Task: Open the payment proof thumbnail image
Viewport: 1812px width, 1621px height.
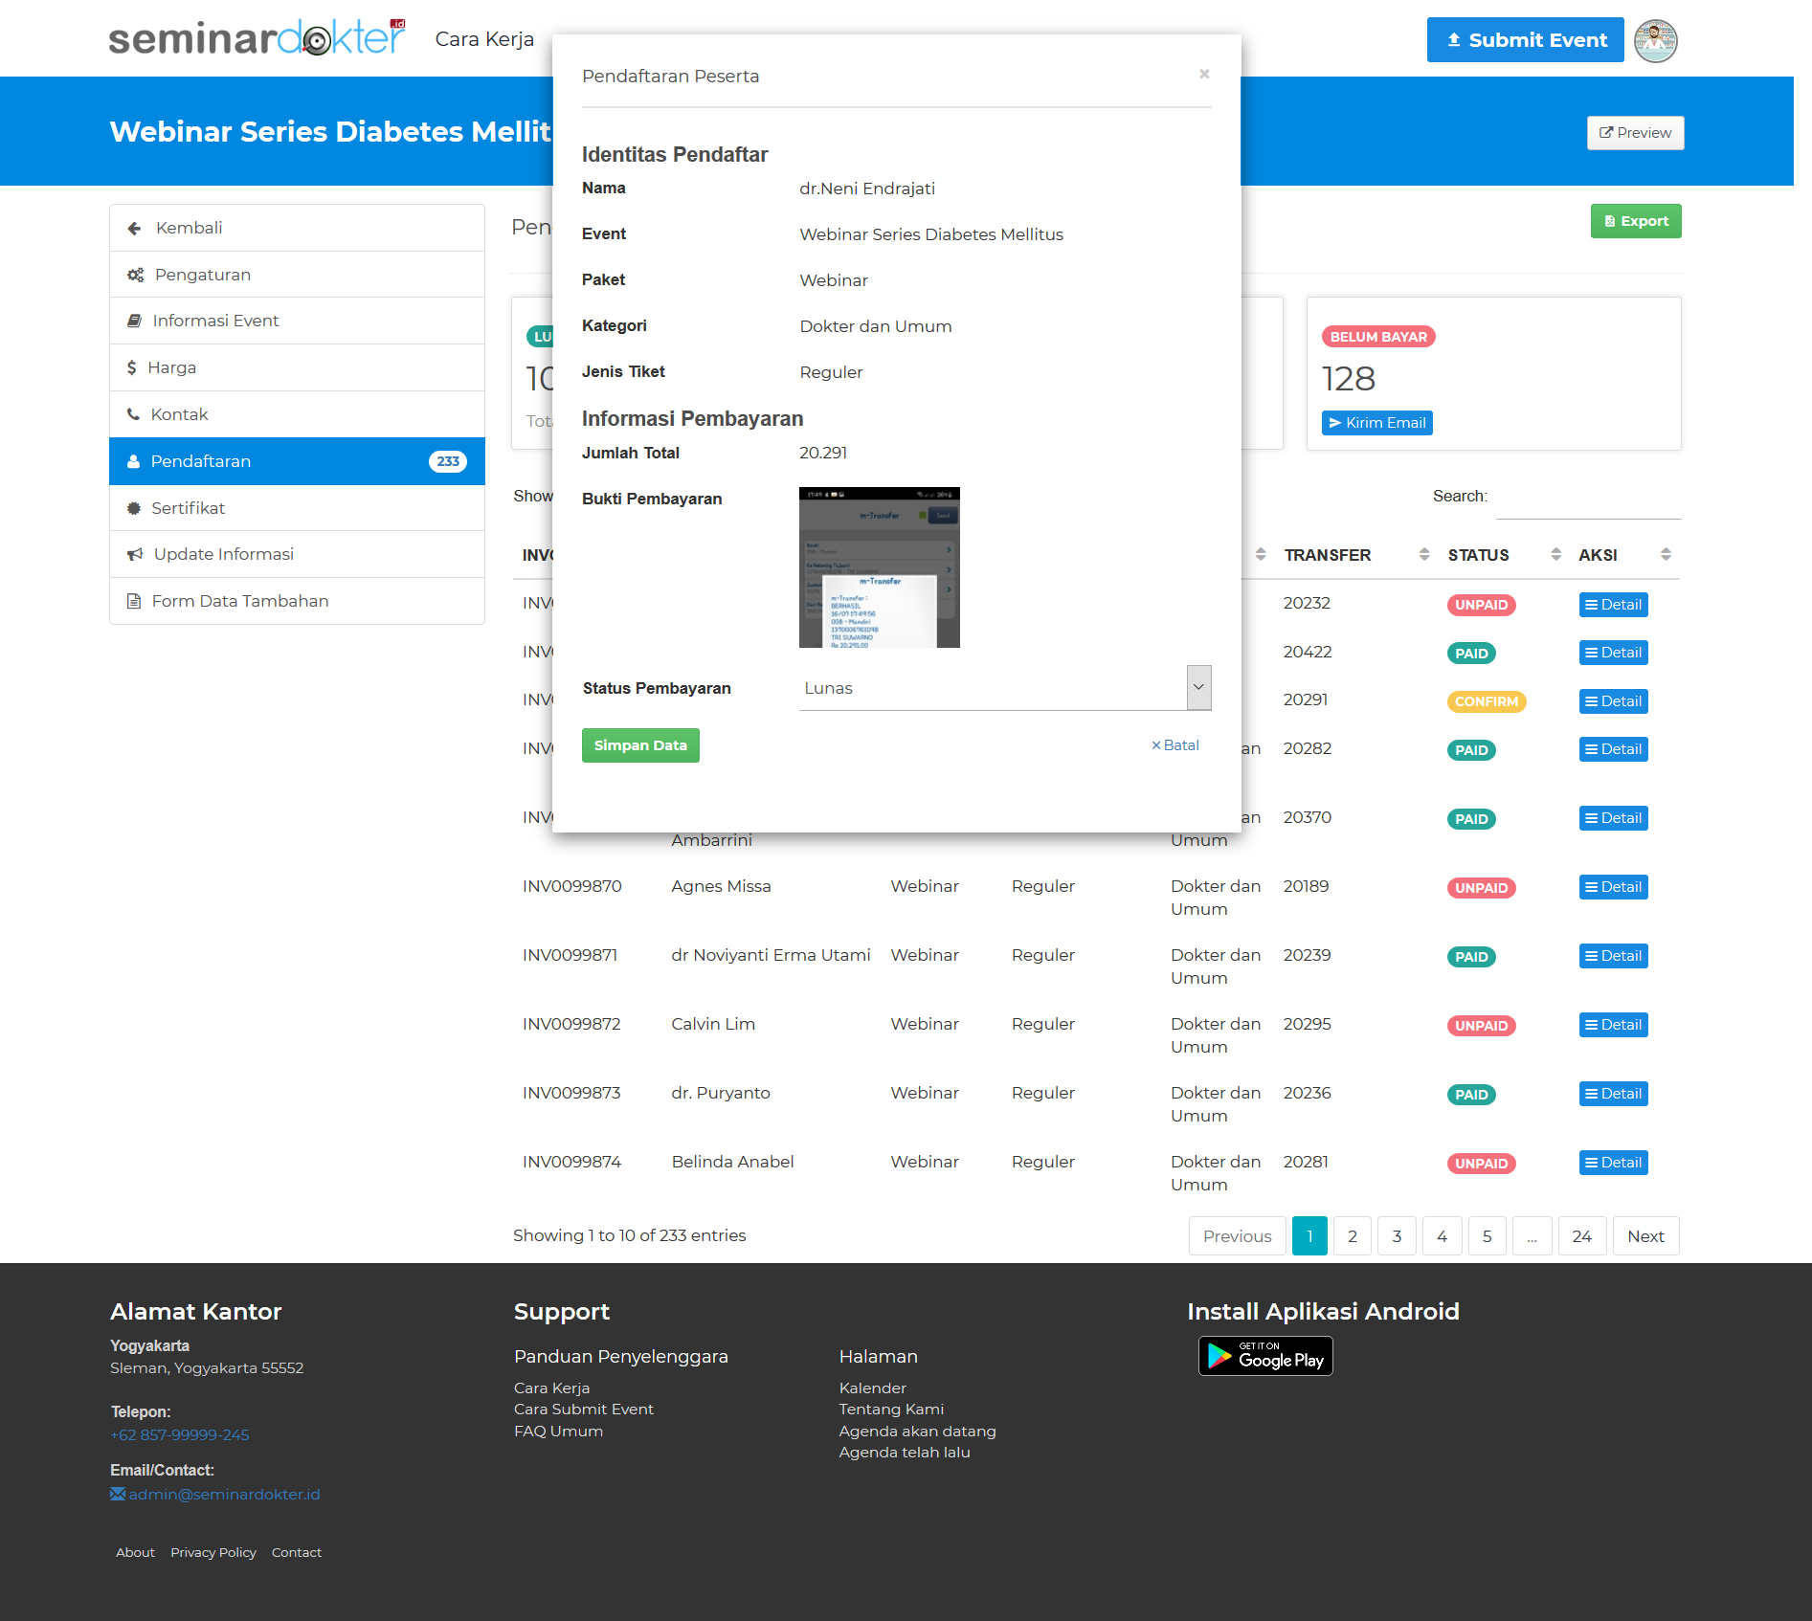Action: [x=879, y=567]
